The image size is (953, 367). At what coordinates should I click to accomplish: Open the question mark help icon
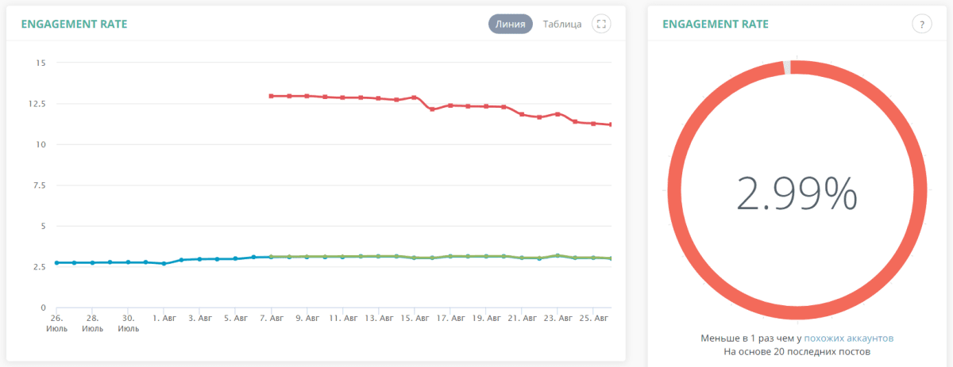pyautogui.click(x=921, y=24)
